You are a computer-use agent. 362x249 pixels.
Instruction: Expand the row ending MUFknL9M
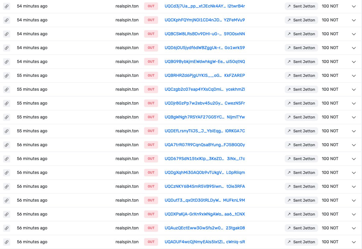[354, 200]
